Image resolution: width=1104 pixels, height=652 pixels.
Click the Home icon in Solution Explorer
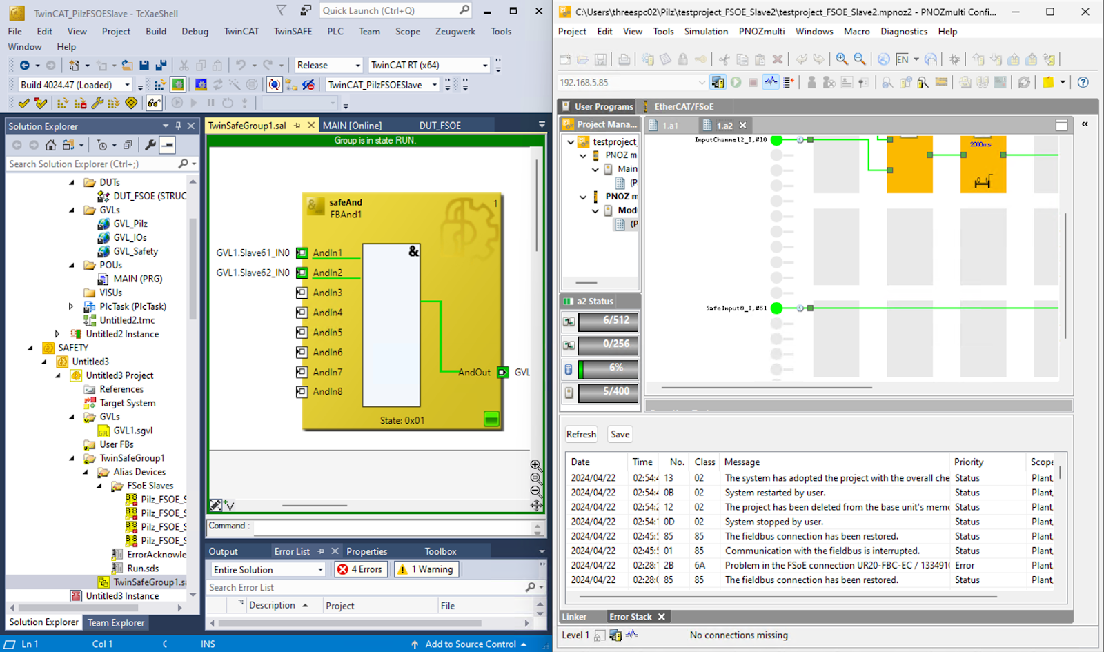pos(50,145)
